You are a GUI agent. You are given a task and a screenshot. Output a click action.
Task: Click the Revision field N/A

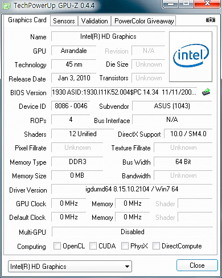point(149,51)
